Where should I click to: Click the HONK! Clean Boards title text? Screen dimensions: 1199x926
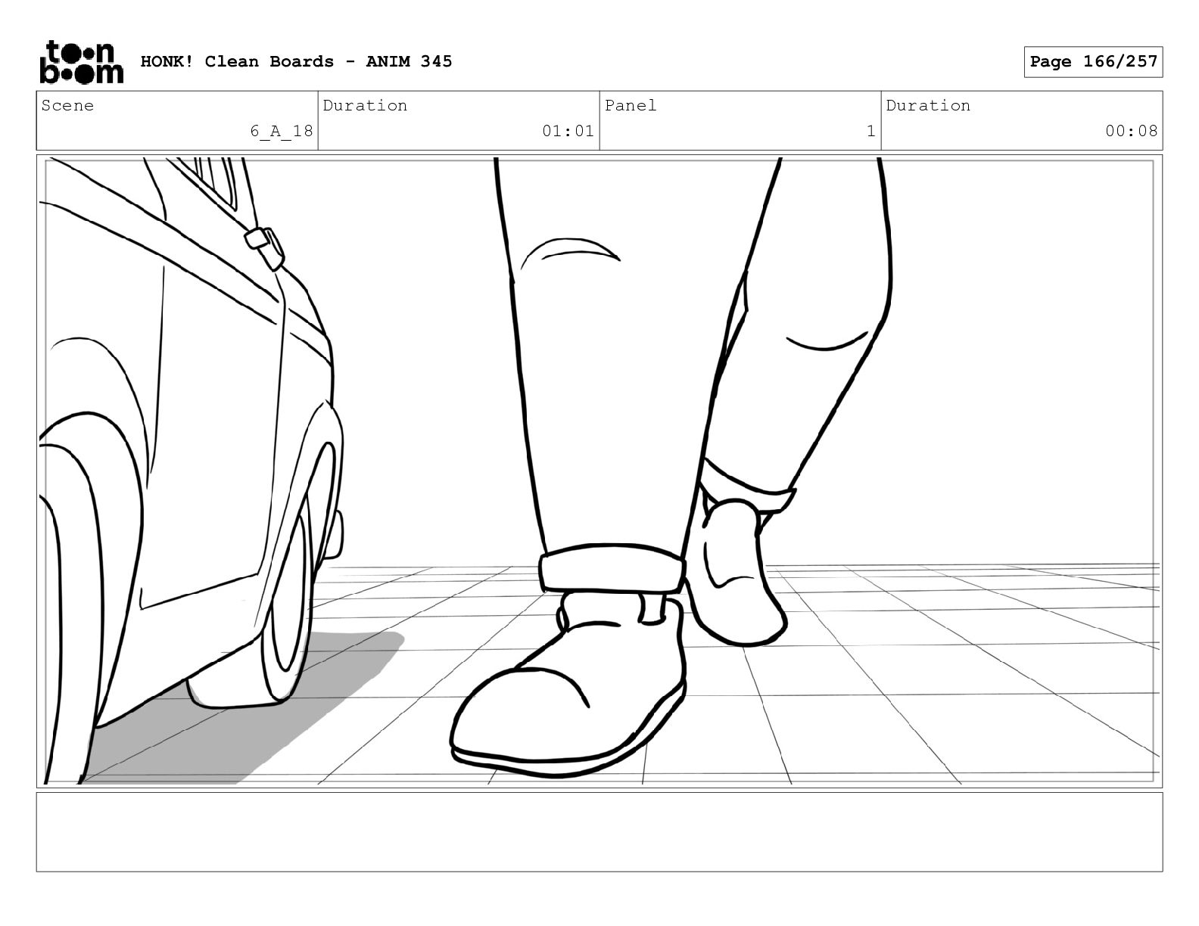[x=296, y=61]
